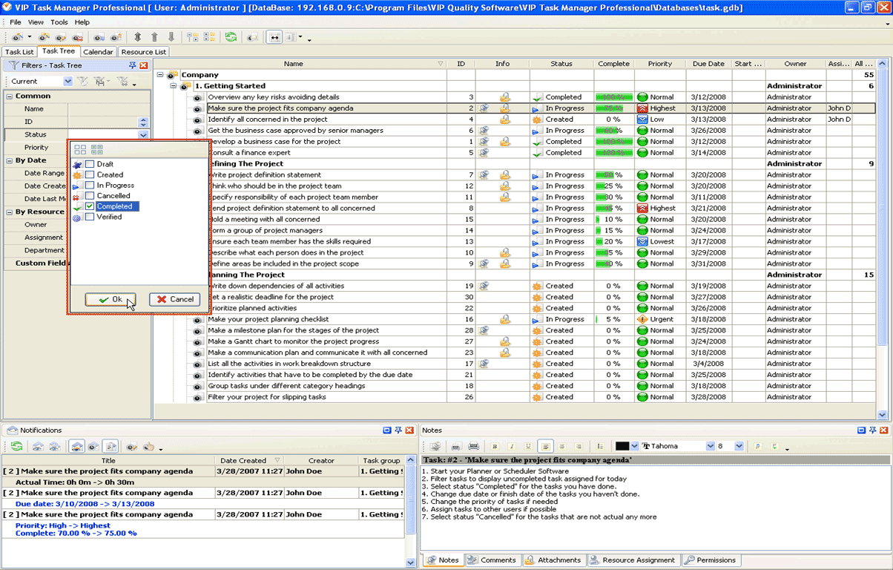893x570 pixels.
Task: Click the uncheck-all icon in the status popup
Action: [79, 149]
